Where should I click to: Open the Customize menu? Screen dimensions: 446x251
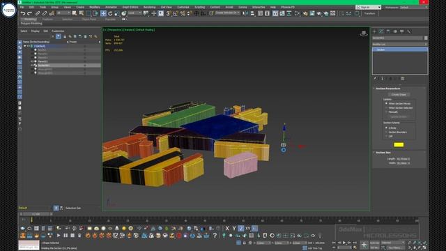[183, 7]
